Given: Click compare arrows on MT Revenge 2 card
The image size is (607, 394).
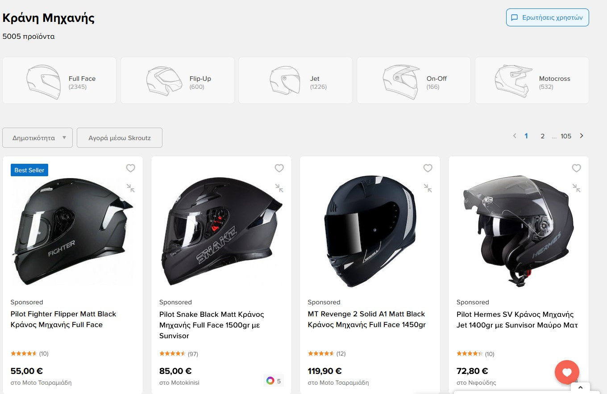Looking at the screenshot, I should pyautogui.click(x=428, y=188).
